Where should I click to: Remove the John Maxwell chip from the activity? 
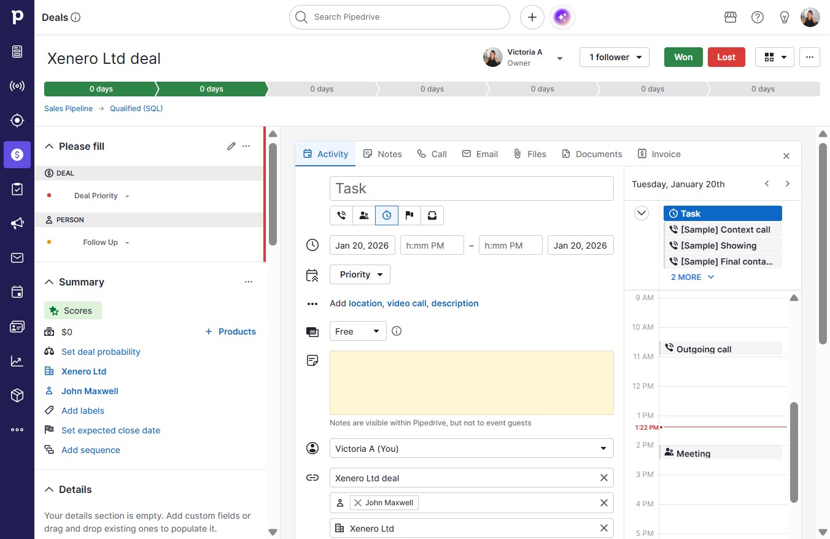tap(358, 503)
